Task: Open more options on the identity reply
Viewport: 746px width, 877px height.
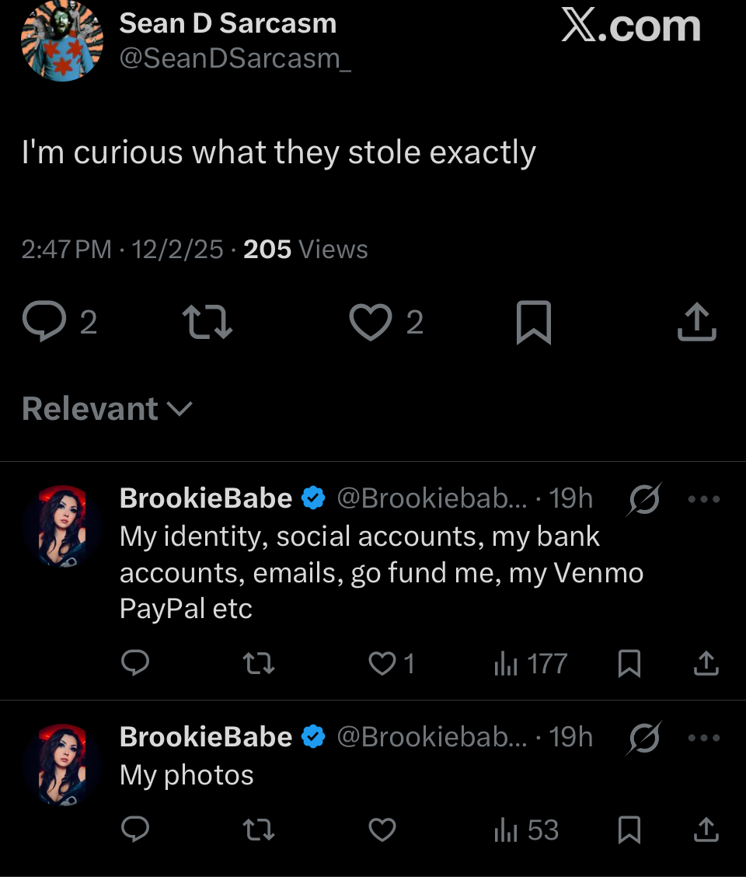Action: click(704, 499)
